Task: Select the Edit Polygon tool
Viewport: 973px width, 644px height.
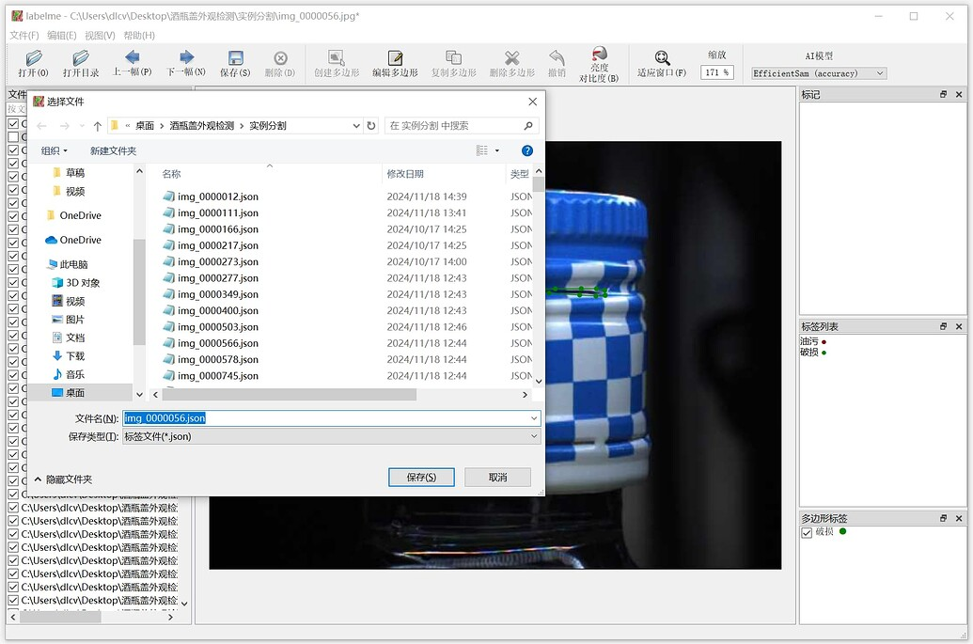Action: (x=395, y=57)
